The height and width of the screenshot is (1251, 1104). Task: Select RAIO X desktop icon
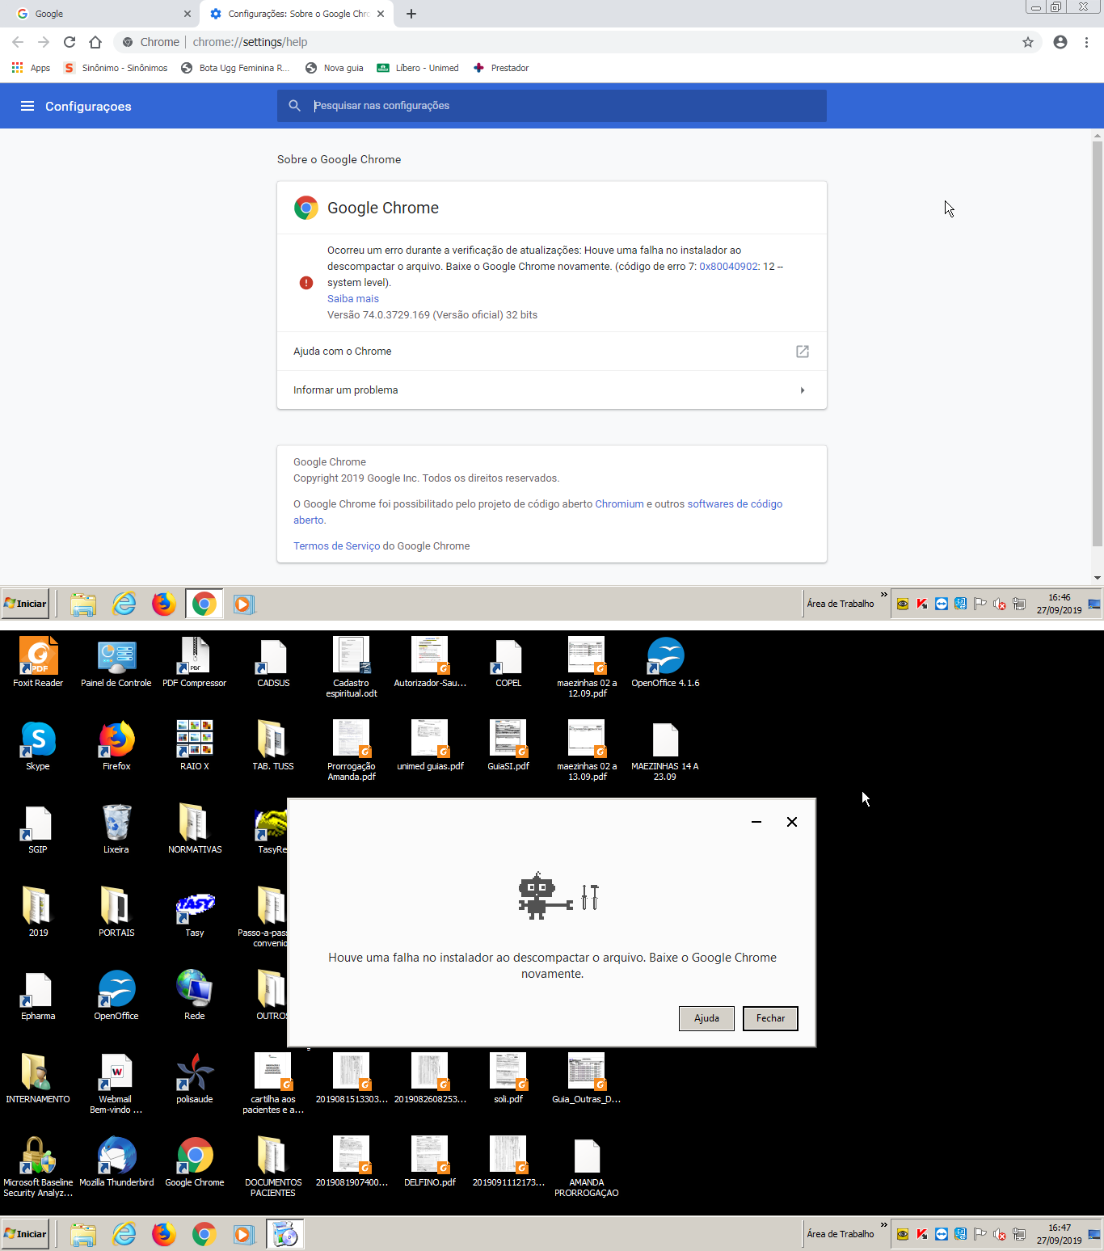pos(195,746)
